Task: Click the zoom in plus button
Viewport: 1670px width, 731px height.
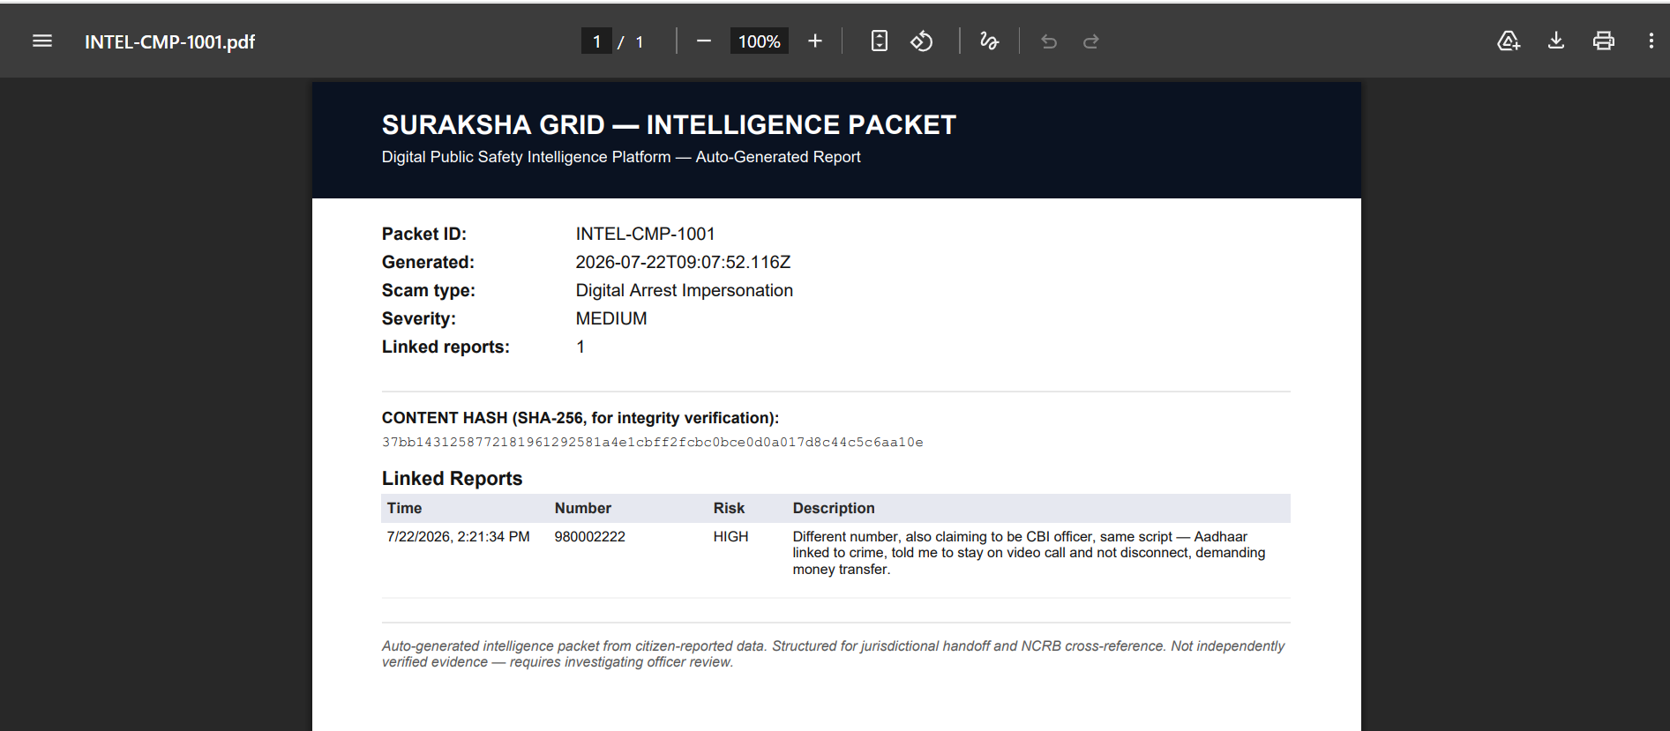Action: [815, 41]
